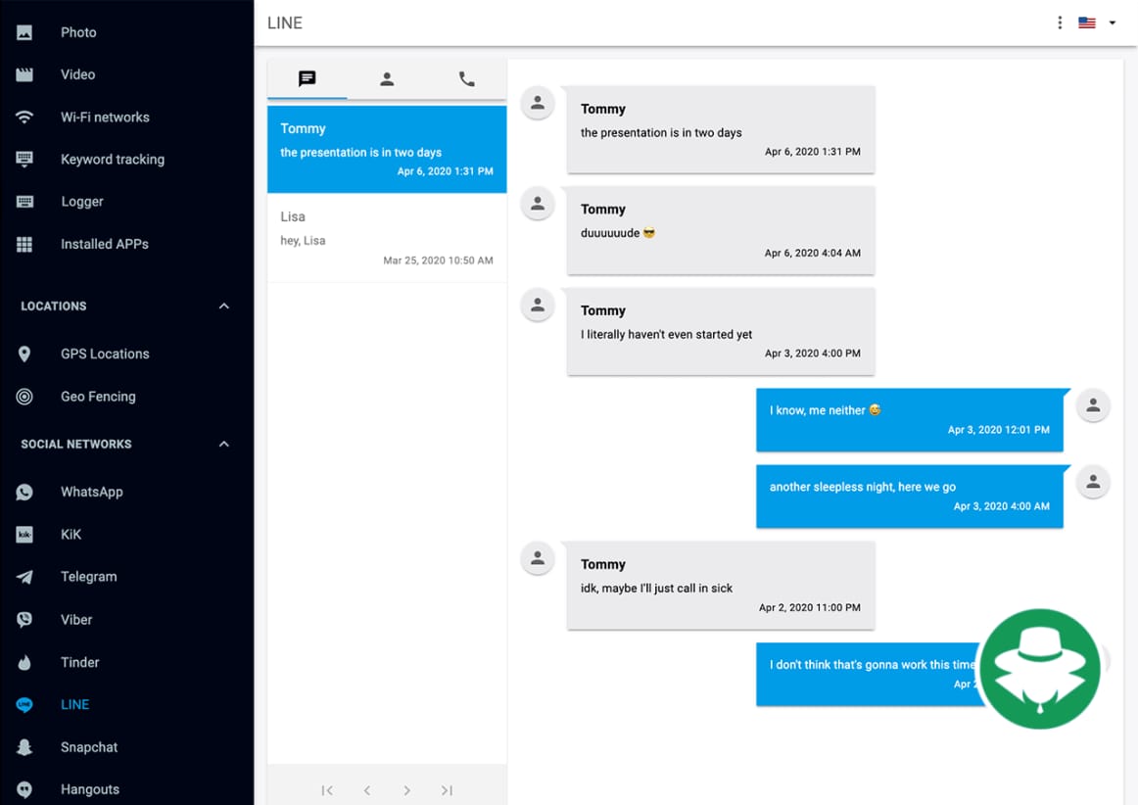
Task: Select the Telegram sidebar icon
Action: [x=24, y=577]
